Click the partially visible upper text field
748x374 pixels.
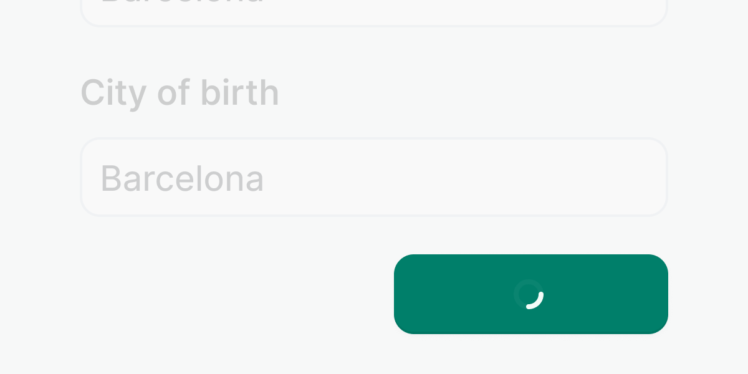[x=374, y=11]
